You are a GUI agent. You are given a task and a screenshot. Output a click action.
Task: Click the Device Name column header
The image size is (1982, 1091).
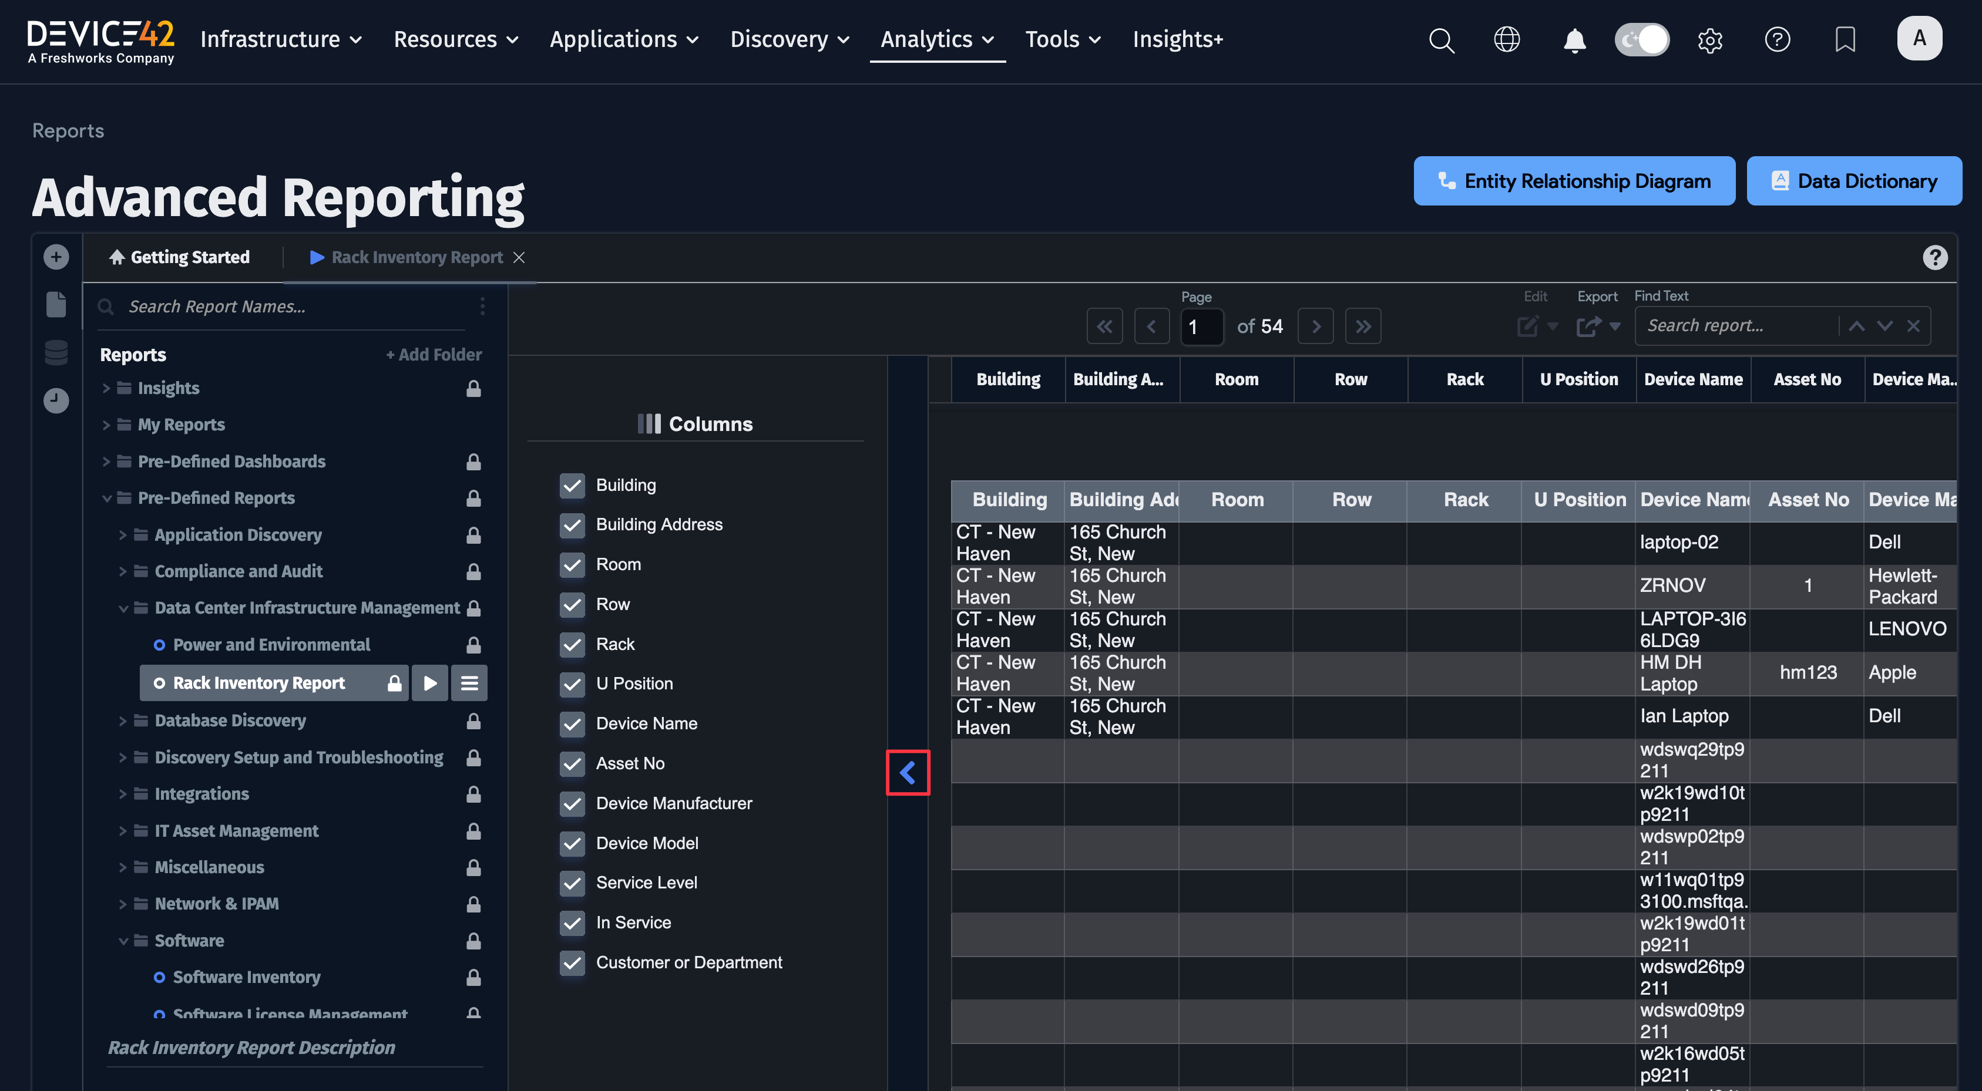pyautogui.click(x=1693, y=379)
